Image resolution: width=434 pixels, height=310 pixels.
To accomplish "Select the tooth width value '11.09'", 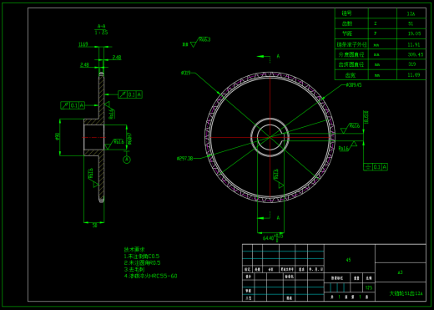I will tap(414, 74).
